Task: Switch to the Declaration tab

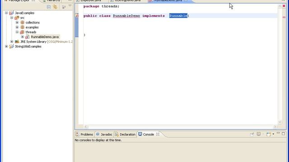Action: click(125, 135)
